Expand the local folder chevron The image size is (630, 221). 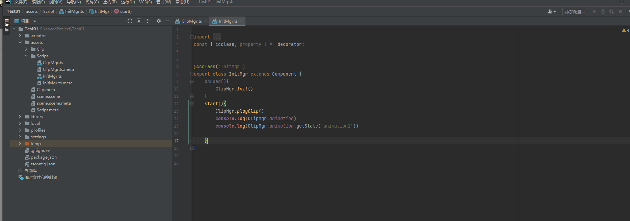[20, 123]
